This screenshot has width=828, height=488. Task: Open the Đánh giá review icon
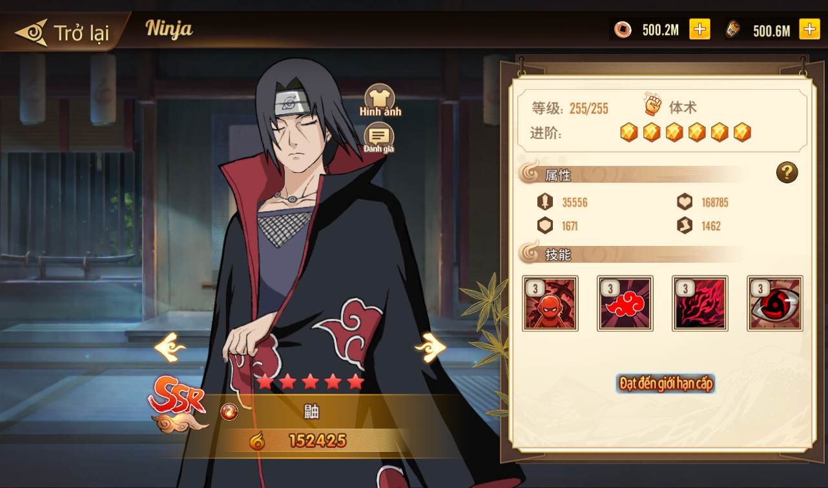(x=379, y=138)
